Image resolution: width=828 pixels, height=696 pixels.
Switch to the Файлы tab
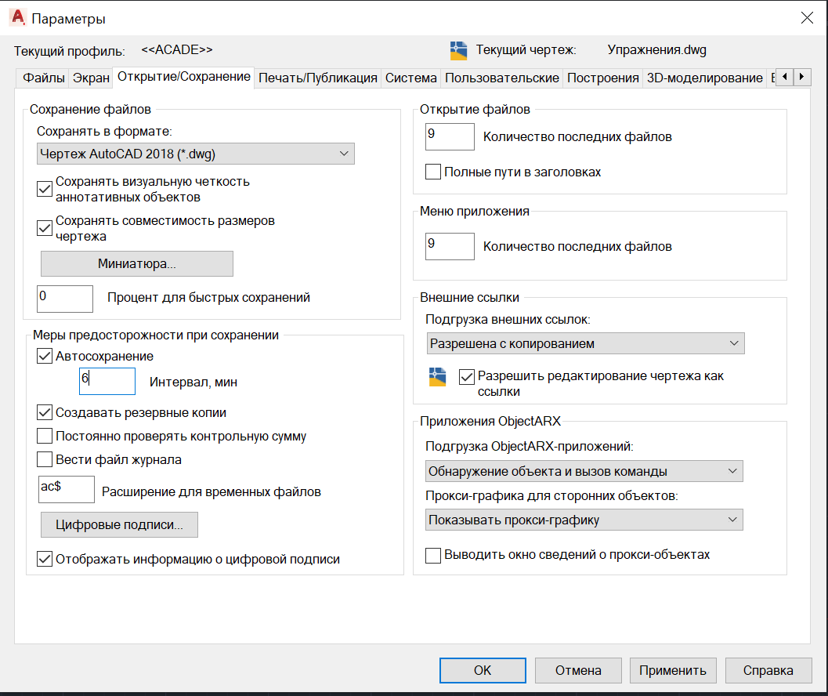click(43, 78)
